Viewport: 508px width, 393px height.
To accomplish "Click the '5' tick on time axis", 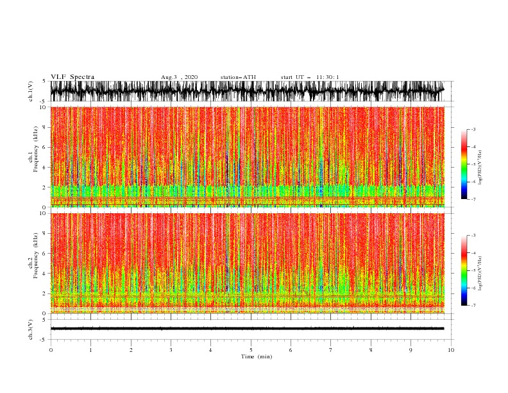I will pos(251,350).
